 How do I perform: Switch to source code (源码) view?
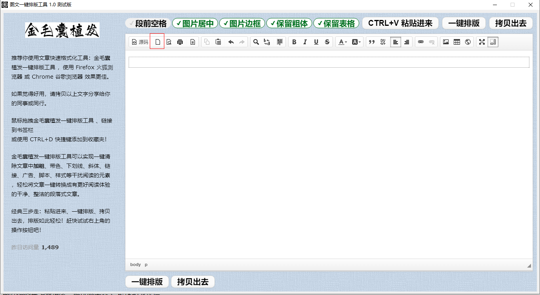140,42
